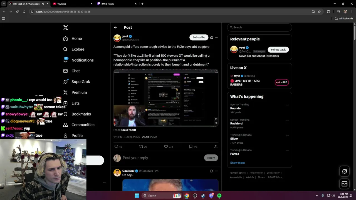Switch to the YouTube browser tab
This screenshot has width=356, height=200.
pos(72,4)
